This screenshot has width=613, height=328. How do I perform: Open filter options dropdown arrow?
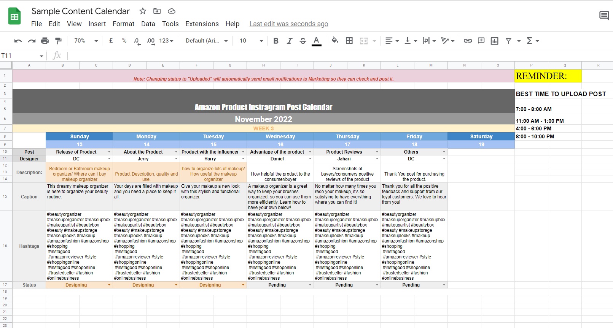519,41
